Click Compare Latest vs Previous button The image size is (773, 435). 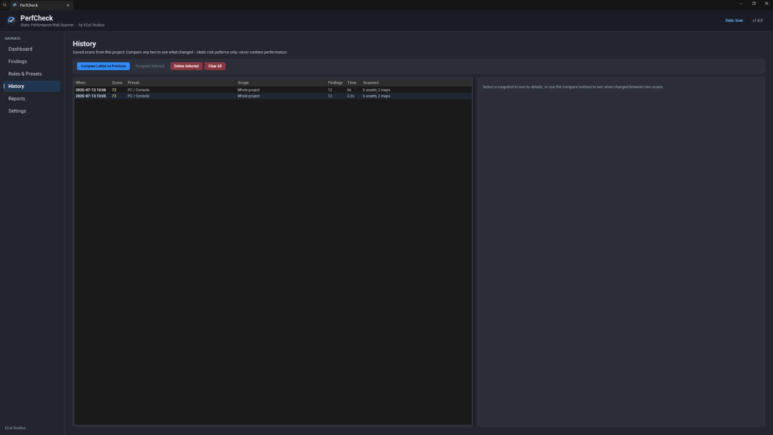(x=103, y=66)
